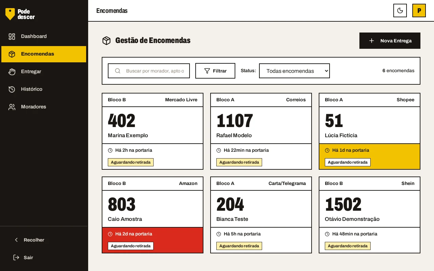
Task: Collapse the sidebar with Recolher
Action: pos(44,240)
